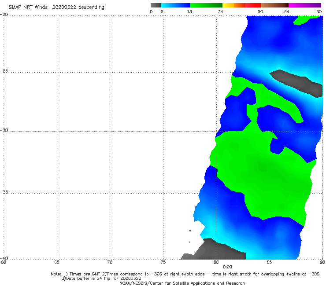Click the longitude label '70' on the bottom axis
Image resolution: width=326 pixels, height=286 pixels.
(x=110, y=262)
